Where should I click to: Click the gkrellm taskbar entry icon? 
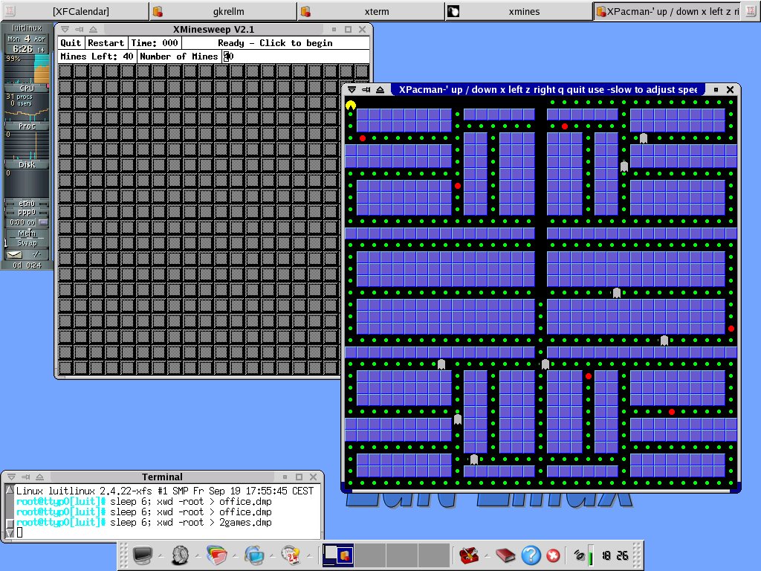click(x=158, y=11)
